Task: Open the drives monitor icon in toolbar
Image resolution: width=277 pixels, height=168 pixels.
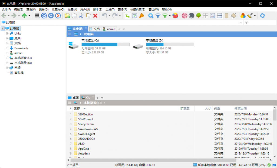Action: [37, 16]
